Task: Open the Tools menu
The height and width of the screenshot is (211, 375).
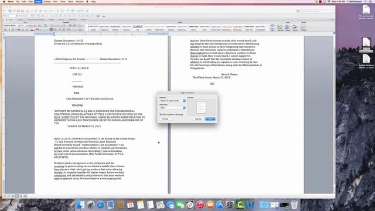Action: 63,1
